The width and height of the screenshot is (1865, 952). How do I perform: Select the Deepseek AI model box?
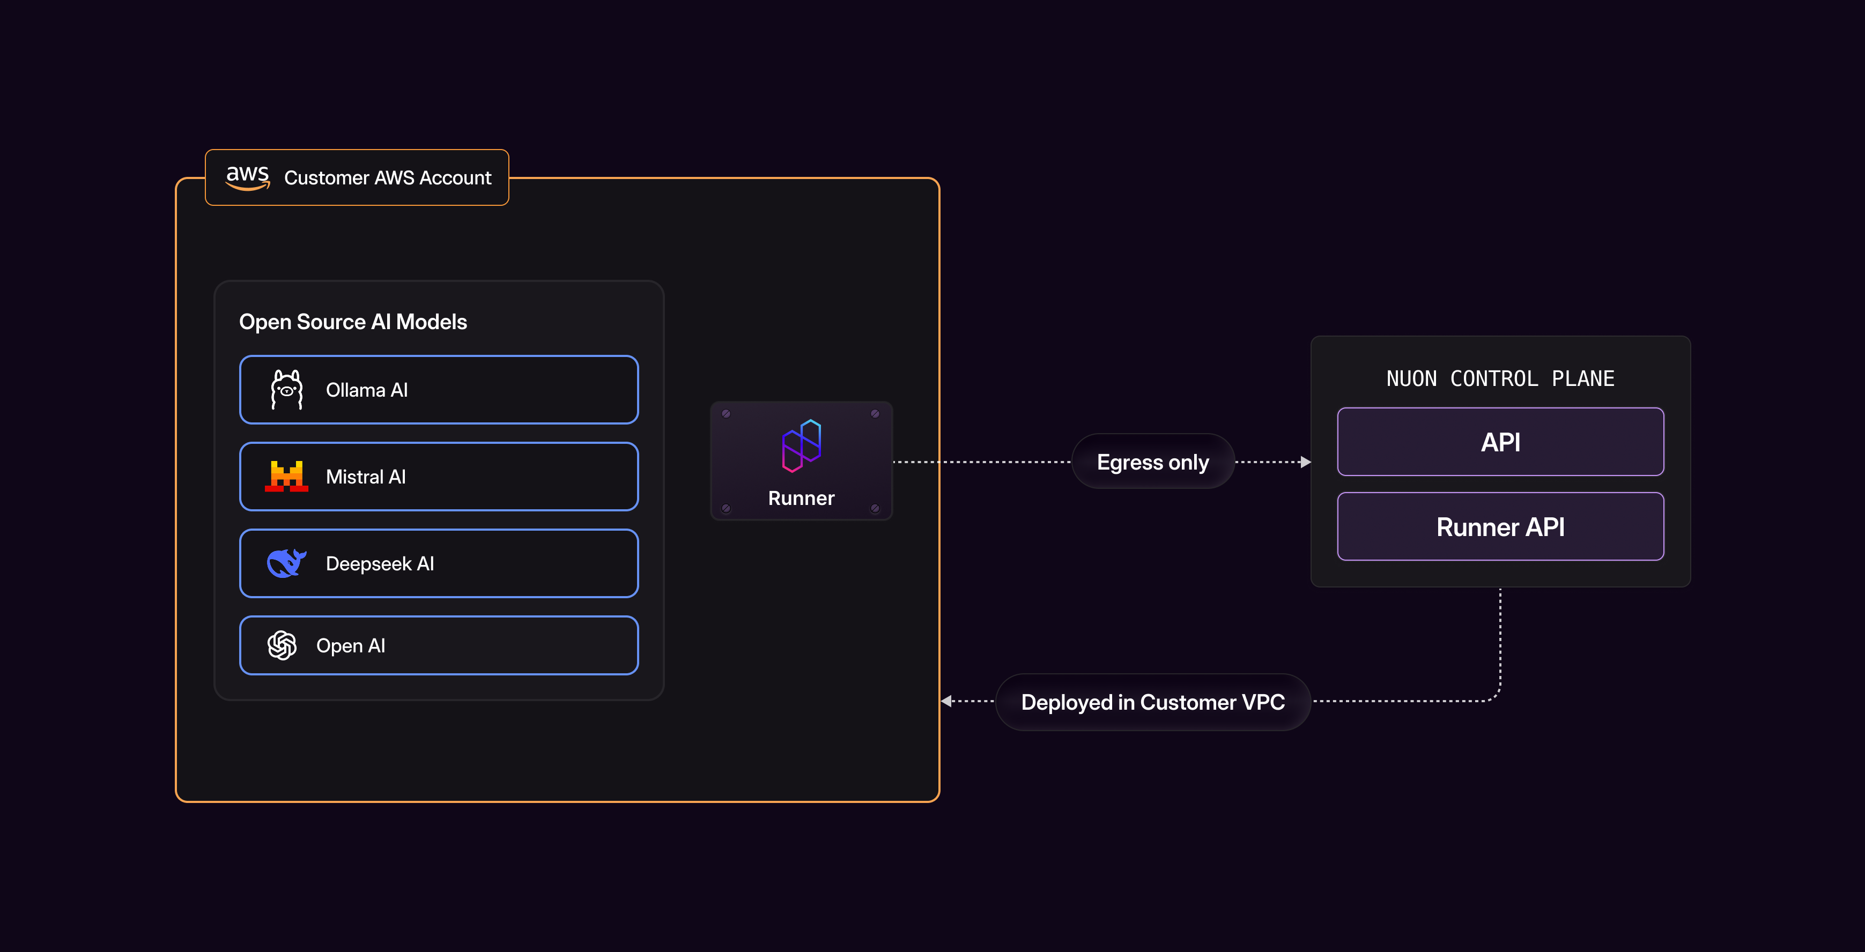[439, 563]
